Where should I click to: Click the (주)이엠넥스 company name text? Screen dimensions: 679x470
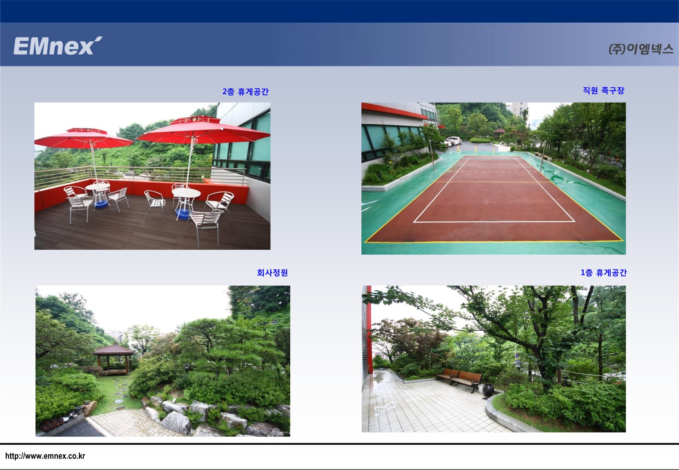click(x=641, y=49)
